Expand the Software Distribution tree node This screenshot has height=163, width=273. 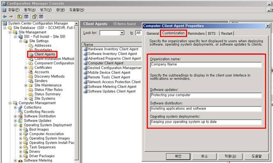[15, 116]
